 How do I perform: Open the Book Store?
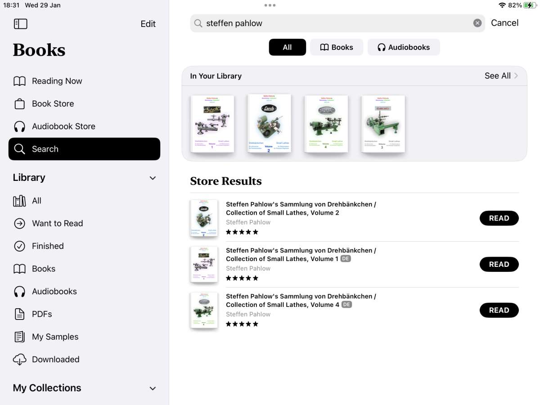tap(84, 103)
